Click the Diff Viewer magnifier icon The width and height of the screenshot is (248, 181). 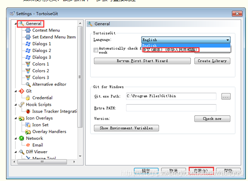[22, 152]
